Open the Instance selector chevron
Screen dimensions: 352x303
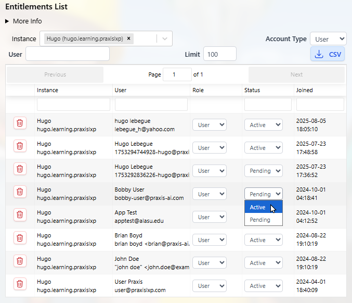164,39
